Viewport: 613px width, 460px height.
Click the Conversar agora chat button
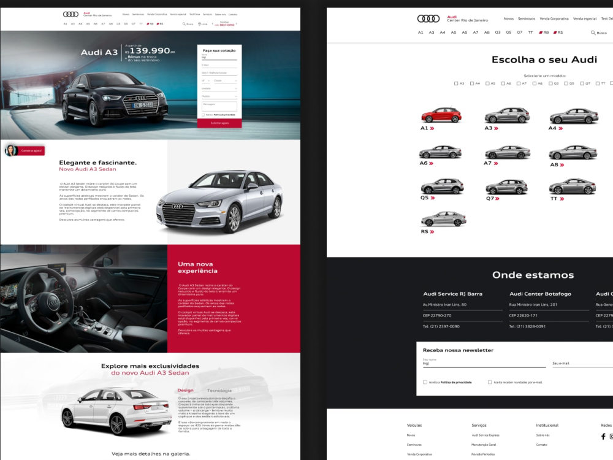pos(31,151)
